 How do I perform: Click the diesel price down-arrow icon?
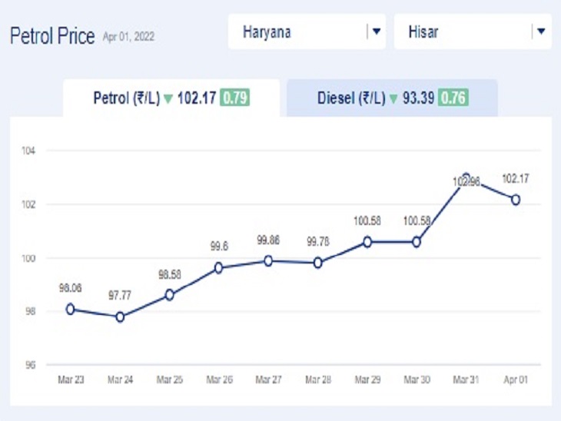click(x=393, y=99)
